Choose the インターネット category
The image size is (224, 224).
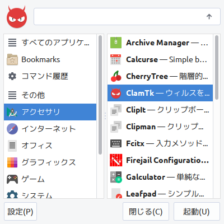coord(49,129)
